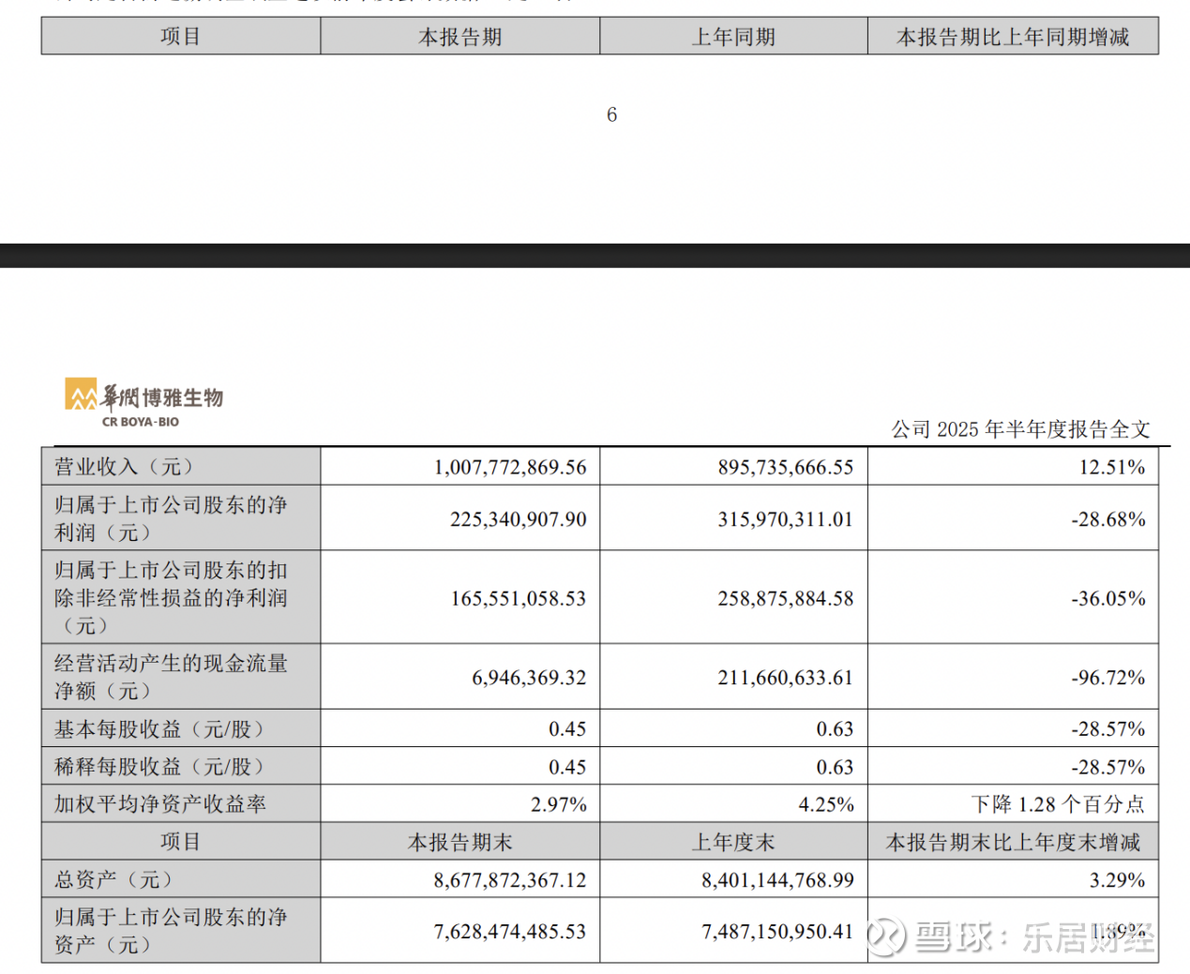Viewport: 1190px width, 974px height.
Task: Click the value 8,401,144,768.99
Action: coord(777,880)
